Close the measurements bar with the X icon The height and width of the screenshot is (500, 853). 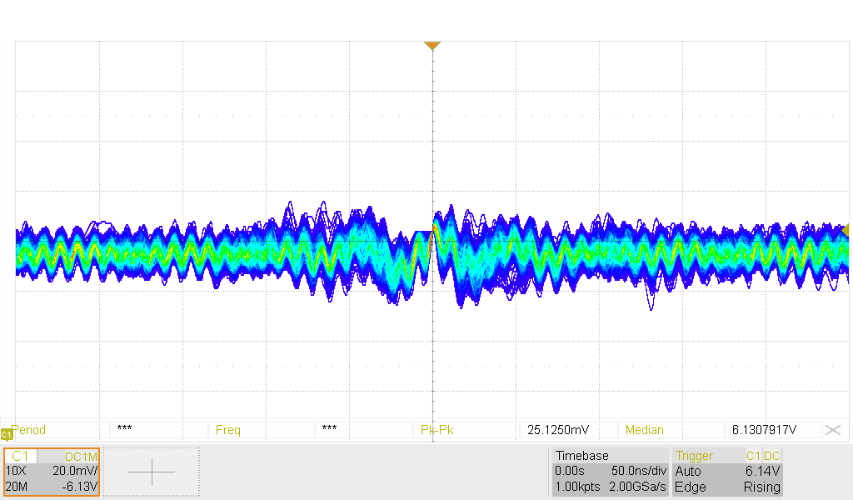pos(832,430)
